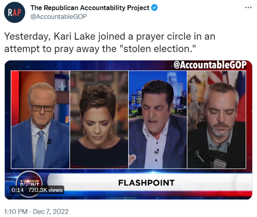
Task: Click the first video panel, man with glasses
Action: coord(40,119)
